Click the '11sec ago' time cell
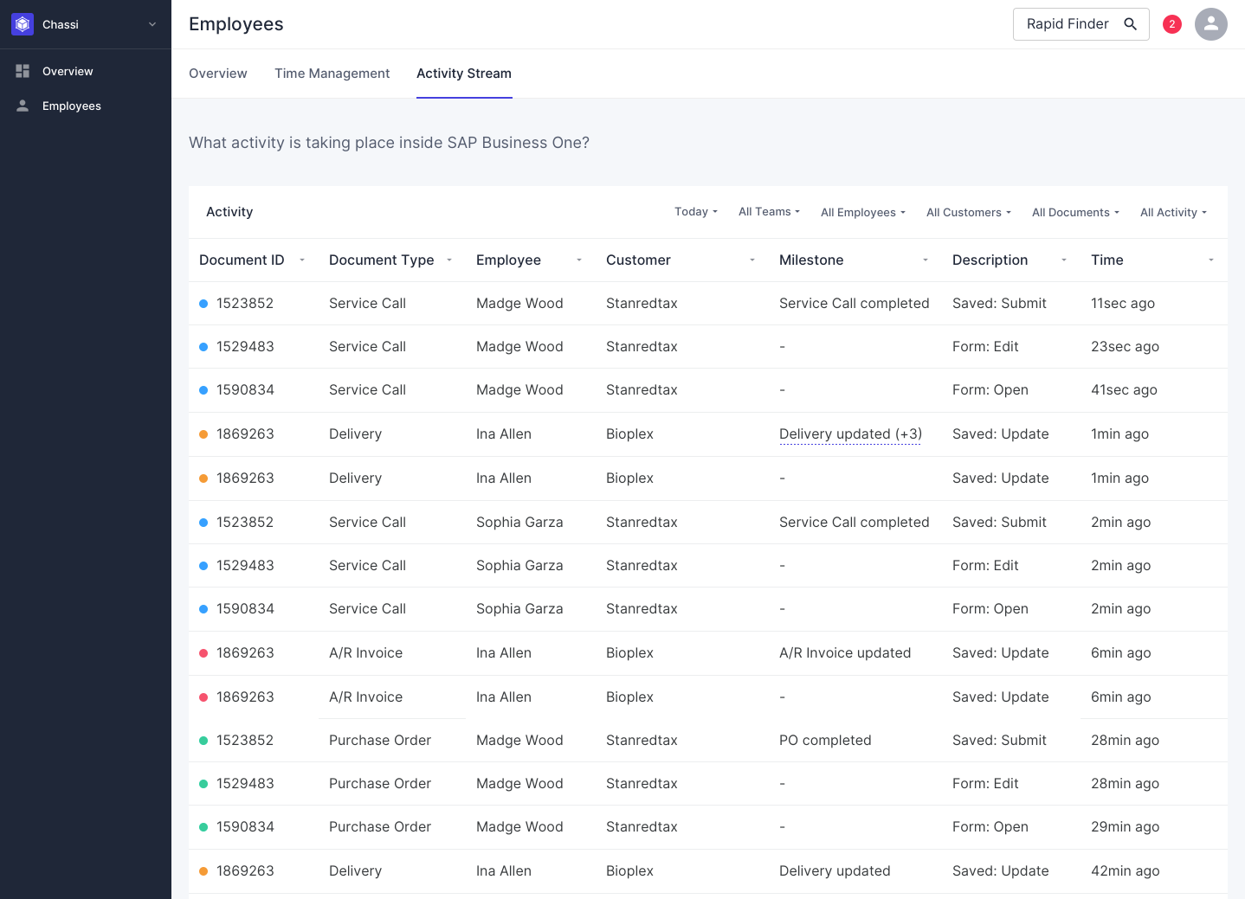Viewport: 1245px width, 899px height. [1123, 304]
